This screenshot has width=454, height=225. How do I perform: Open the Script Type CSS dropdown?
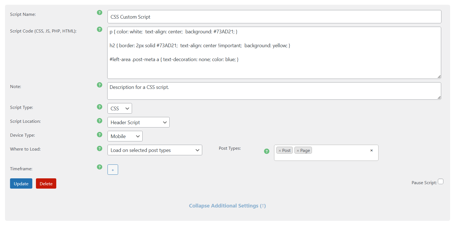click(x=119, y=108)
